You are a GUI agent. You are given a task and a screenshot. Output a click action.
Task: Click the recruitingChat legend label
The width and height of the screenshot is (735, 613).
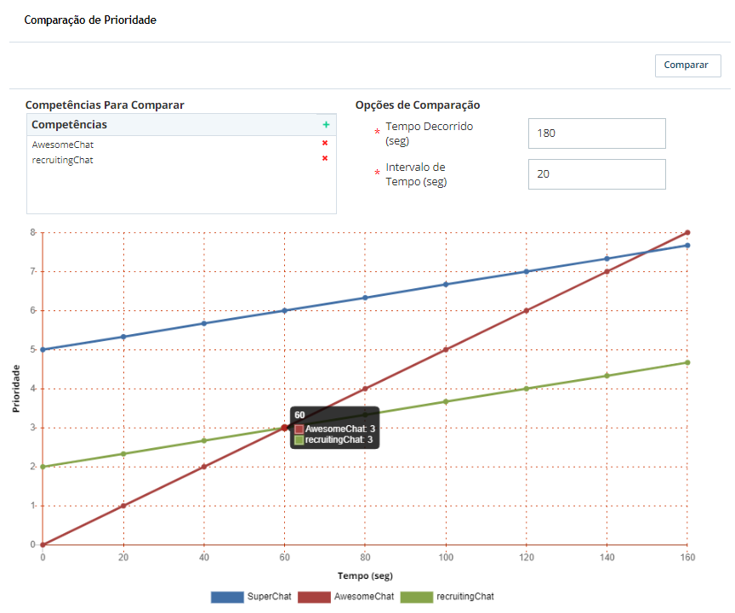(x=465, y=597)
